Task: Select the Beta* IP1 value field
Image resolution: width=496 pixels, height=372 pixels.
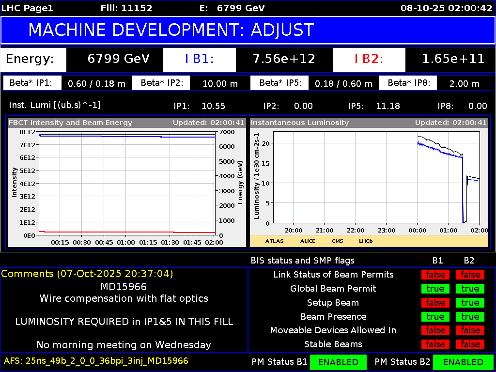Action: point(96,83)
